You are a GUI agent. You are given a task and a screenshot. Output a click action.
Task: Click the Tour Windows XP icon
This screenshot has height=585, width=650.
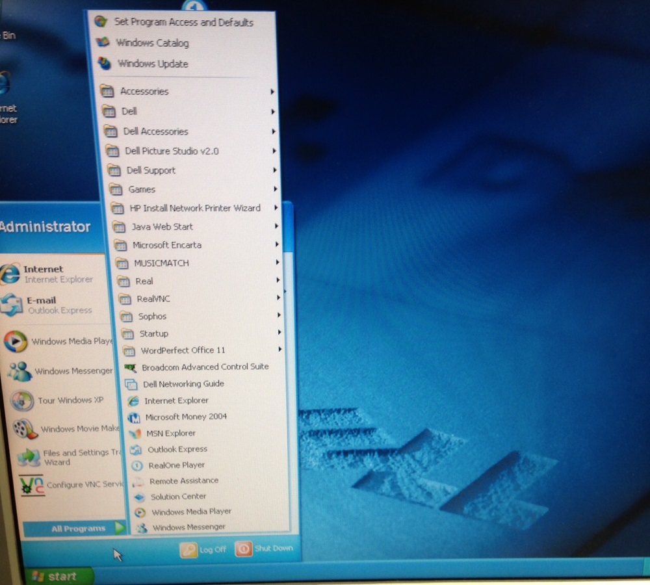[x=21, y=400]
